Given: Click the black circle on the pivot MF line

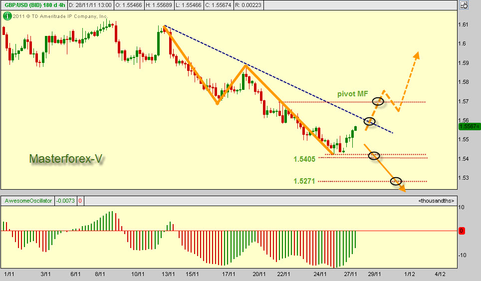Looking at the screenshot, I should pyautogui.click(x=378, y=101).
